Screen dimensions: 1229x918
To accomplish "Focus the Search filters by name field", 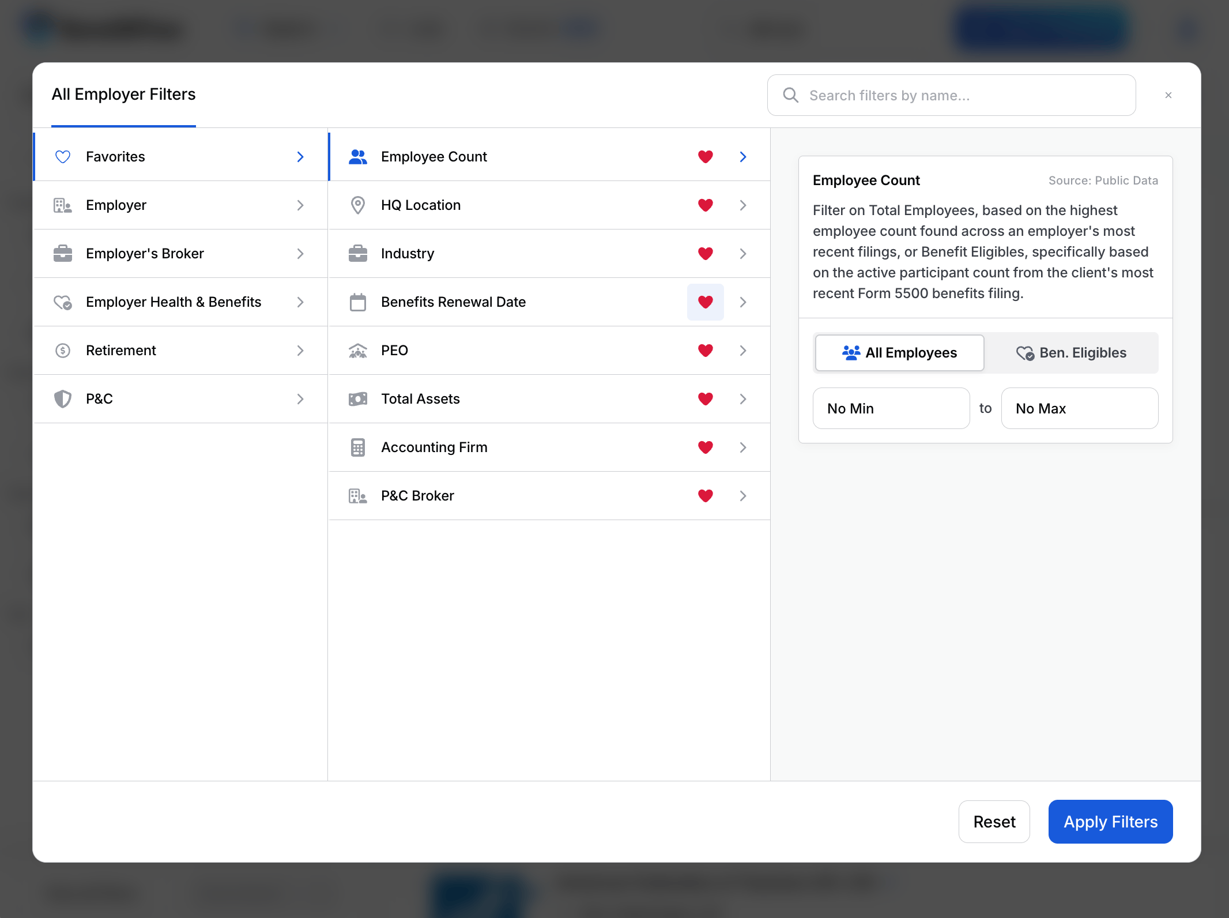I will point(952,95).
